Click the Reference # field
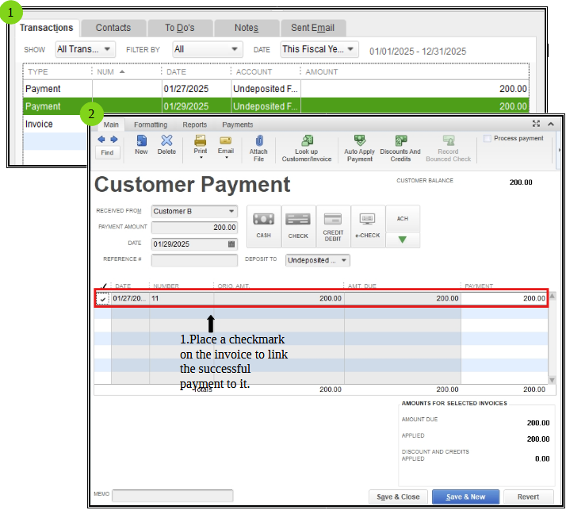Screen dimensions: 566x510 [194, 260]
